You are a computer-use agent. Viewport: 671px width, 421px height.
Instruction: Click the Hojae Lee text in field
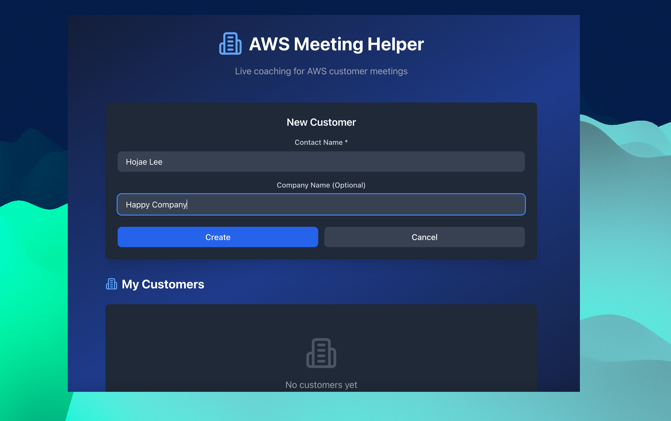coord(144,162)
